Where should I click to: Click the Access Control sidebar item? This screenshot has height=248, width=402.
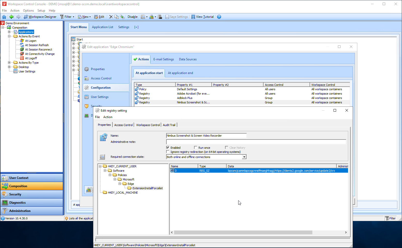pyautogui.click(x=101, y=78)
